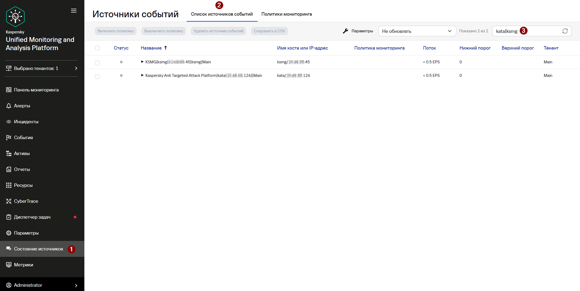This screenshot has height=291, width=580.
Task: Click the Ресурсы grid icon
Action: 9,185
